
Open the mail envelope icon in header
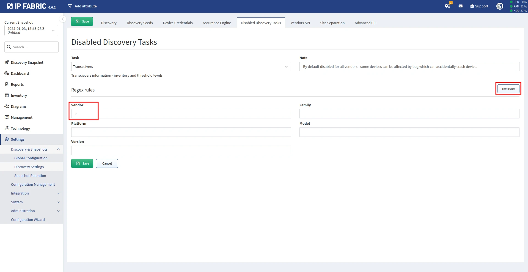tap(460, 6)
